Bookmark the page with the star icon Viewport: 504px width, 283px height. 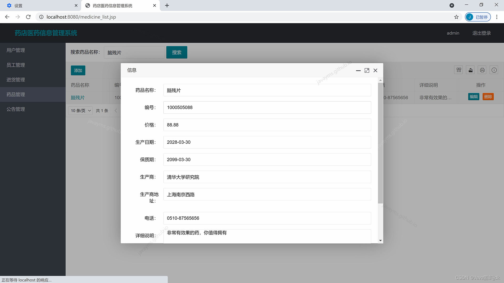pos(456,17)
